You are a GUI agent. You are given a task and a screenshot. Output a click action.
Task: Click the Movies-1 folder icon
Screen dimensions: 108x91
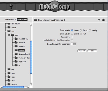coord(16,42)
